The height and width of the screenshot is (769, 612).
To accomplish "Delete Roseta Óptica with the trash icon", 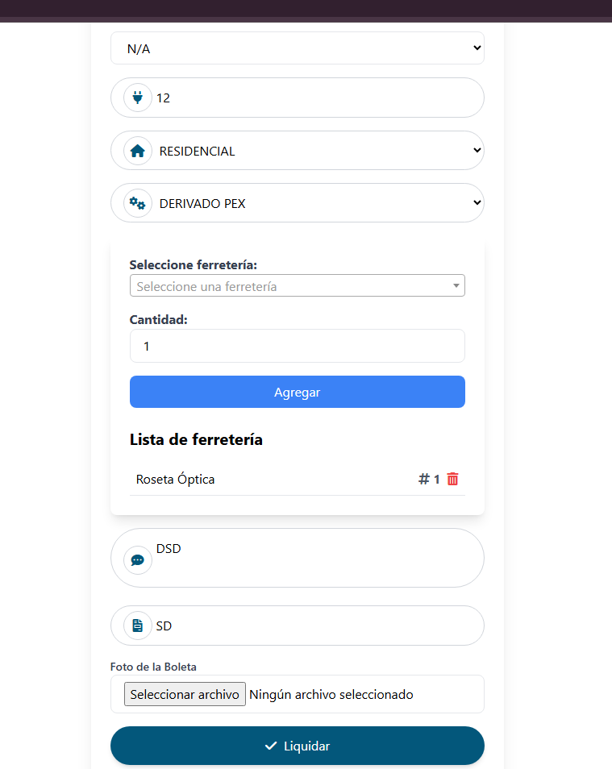I will click(453, 479).
